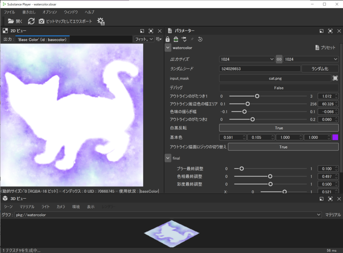Open the 書き出し menu
Viewport: 343px width, 253px height.
click(x=29, y=12)
